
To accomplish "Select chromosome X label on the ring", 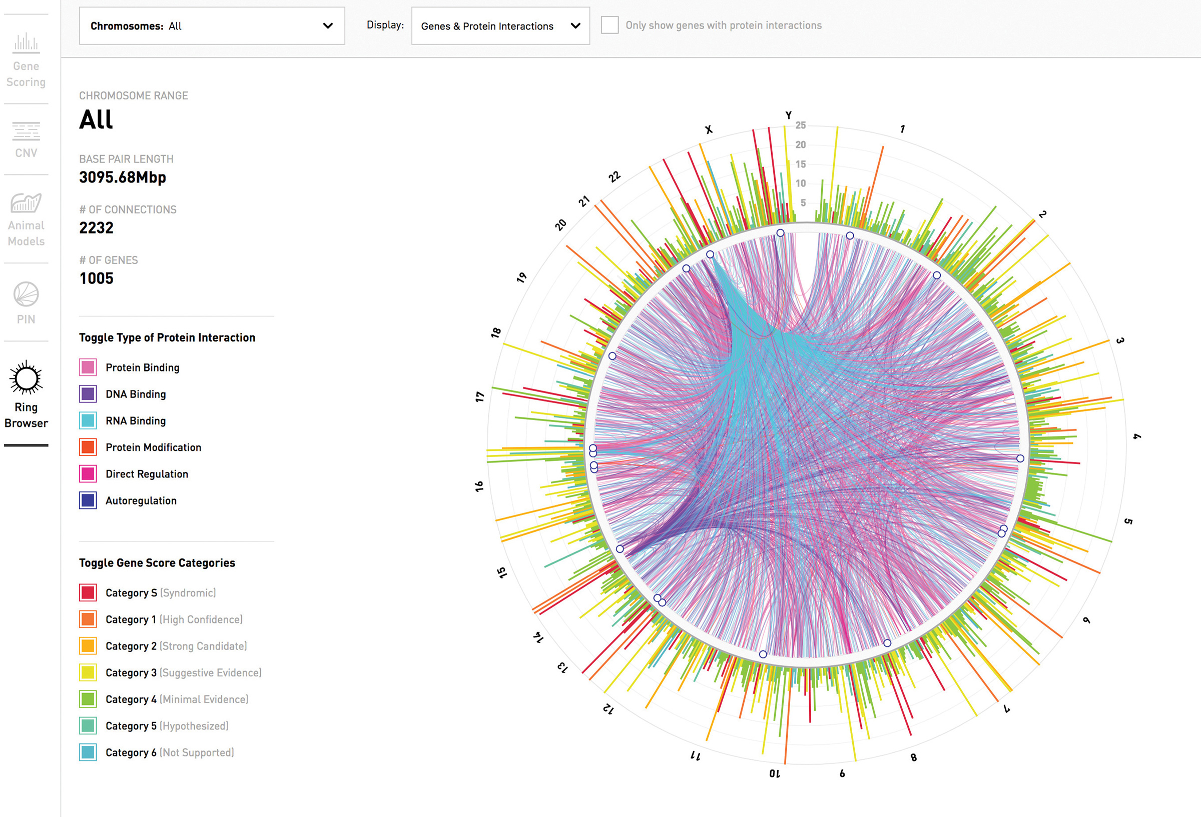I will [x=709, y=129].
